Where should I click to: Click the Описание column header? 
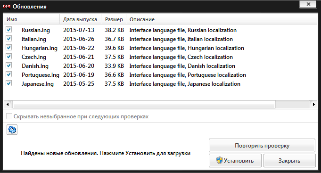click(222, 19)
